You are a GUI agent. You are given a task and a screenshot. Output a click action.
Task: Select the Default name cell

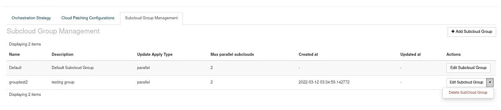[x=15, y=68]
